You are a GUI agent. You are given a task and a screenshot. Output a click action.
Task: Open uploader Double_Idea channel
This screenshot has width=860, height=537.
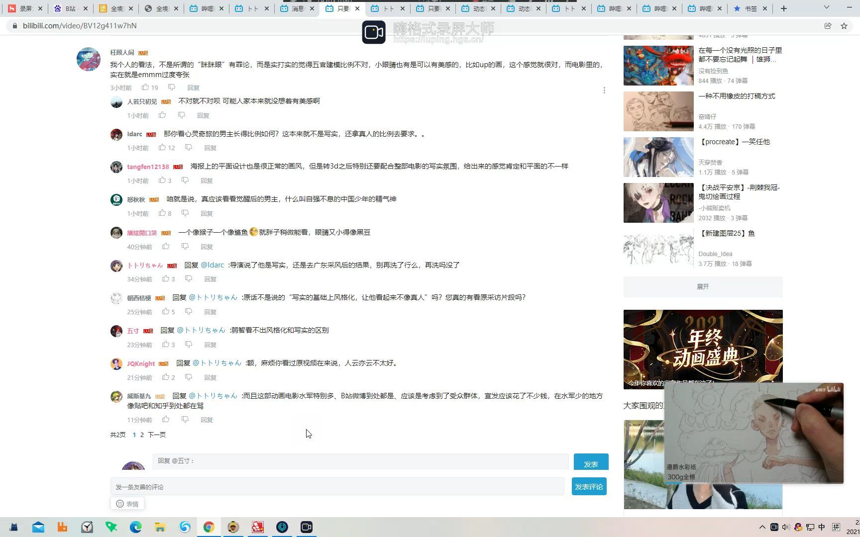click(715, 254)
